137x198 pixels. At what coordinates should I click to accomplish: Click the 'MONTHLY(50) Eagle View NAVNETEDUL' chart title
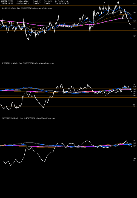pos(28,118)
